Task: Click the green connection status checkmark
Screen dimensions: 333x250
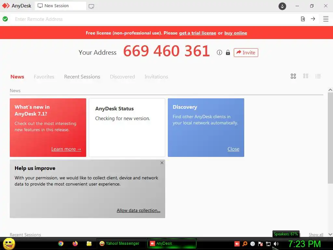Action: (5, 19)
